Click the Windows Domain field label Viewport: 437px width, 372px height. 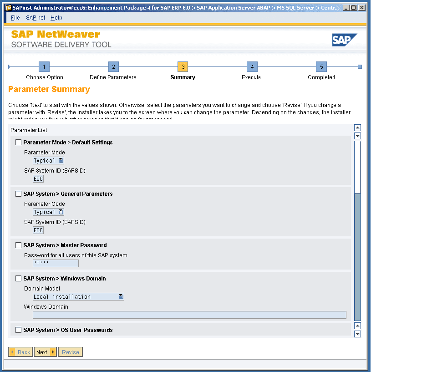click(46, 307)
